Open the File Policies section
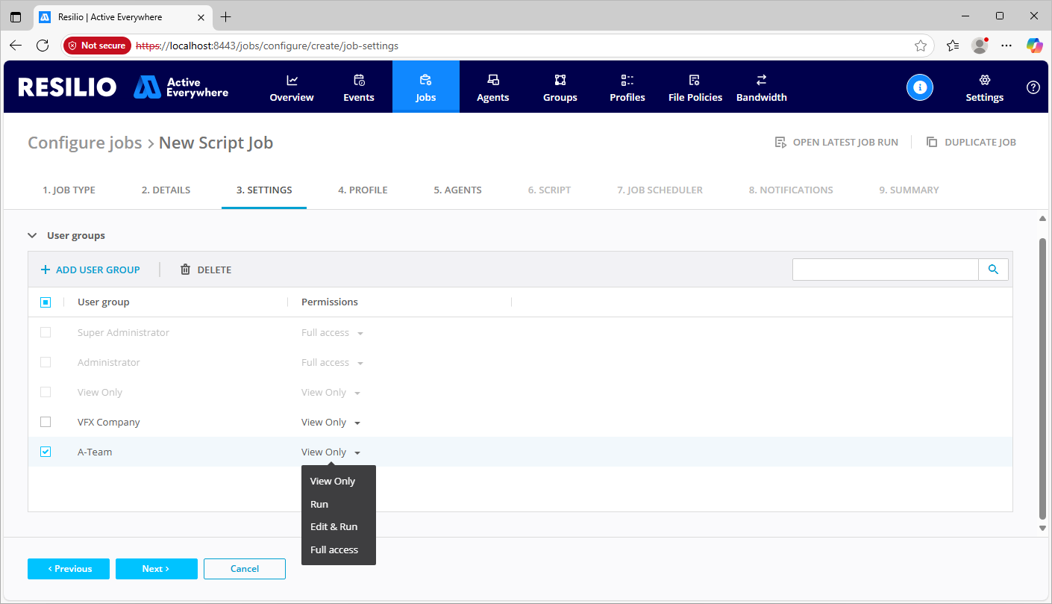Screen dimensions: 1052x604 point(695,87)
